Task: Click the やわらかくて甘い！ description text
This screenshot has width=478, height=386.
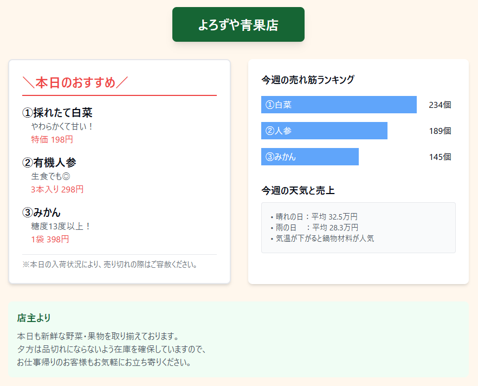Action: pos(63,126)
